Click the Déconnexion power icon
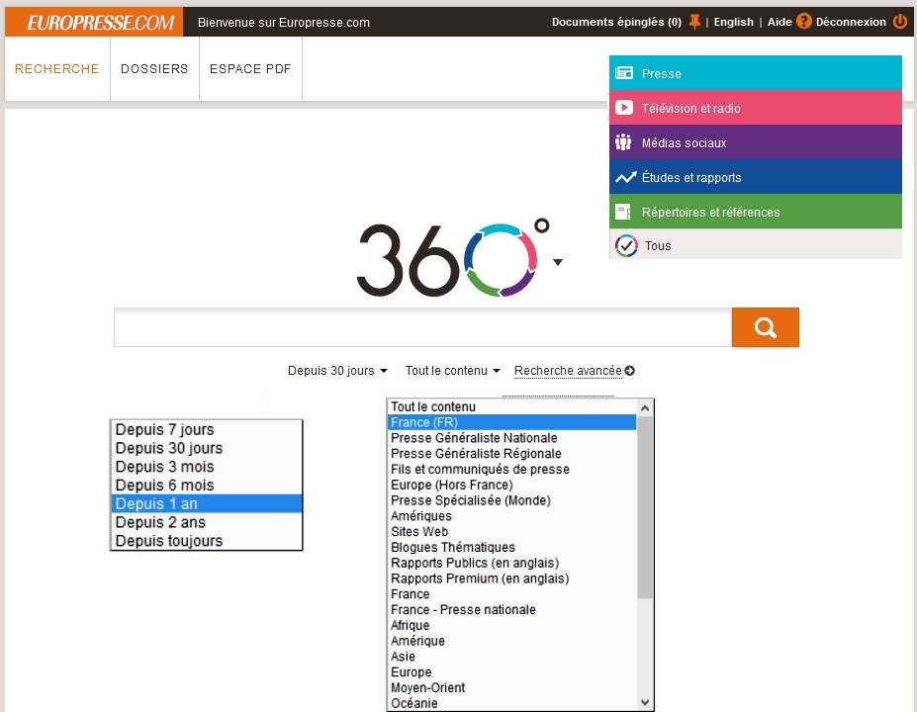 tap(899, 22)
